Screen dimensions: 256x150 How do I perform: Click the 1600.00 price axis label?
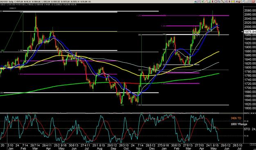tap(250, 108)
